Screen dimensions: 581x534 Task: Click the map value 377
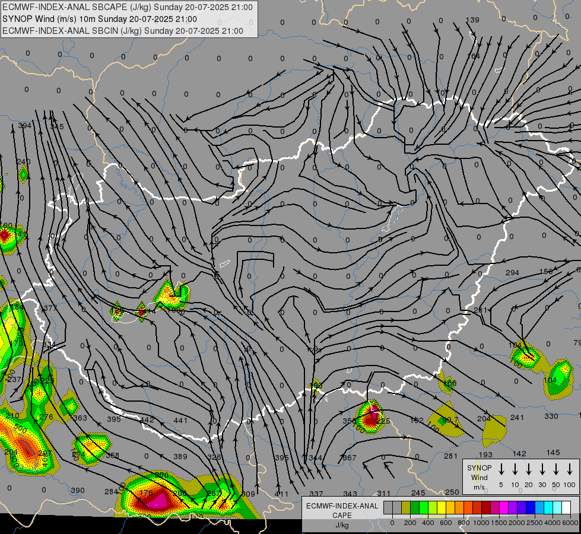(x=50, y=309)
